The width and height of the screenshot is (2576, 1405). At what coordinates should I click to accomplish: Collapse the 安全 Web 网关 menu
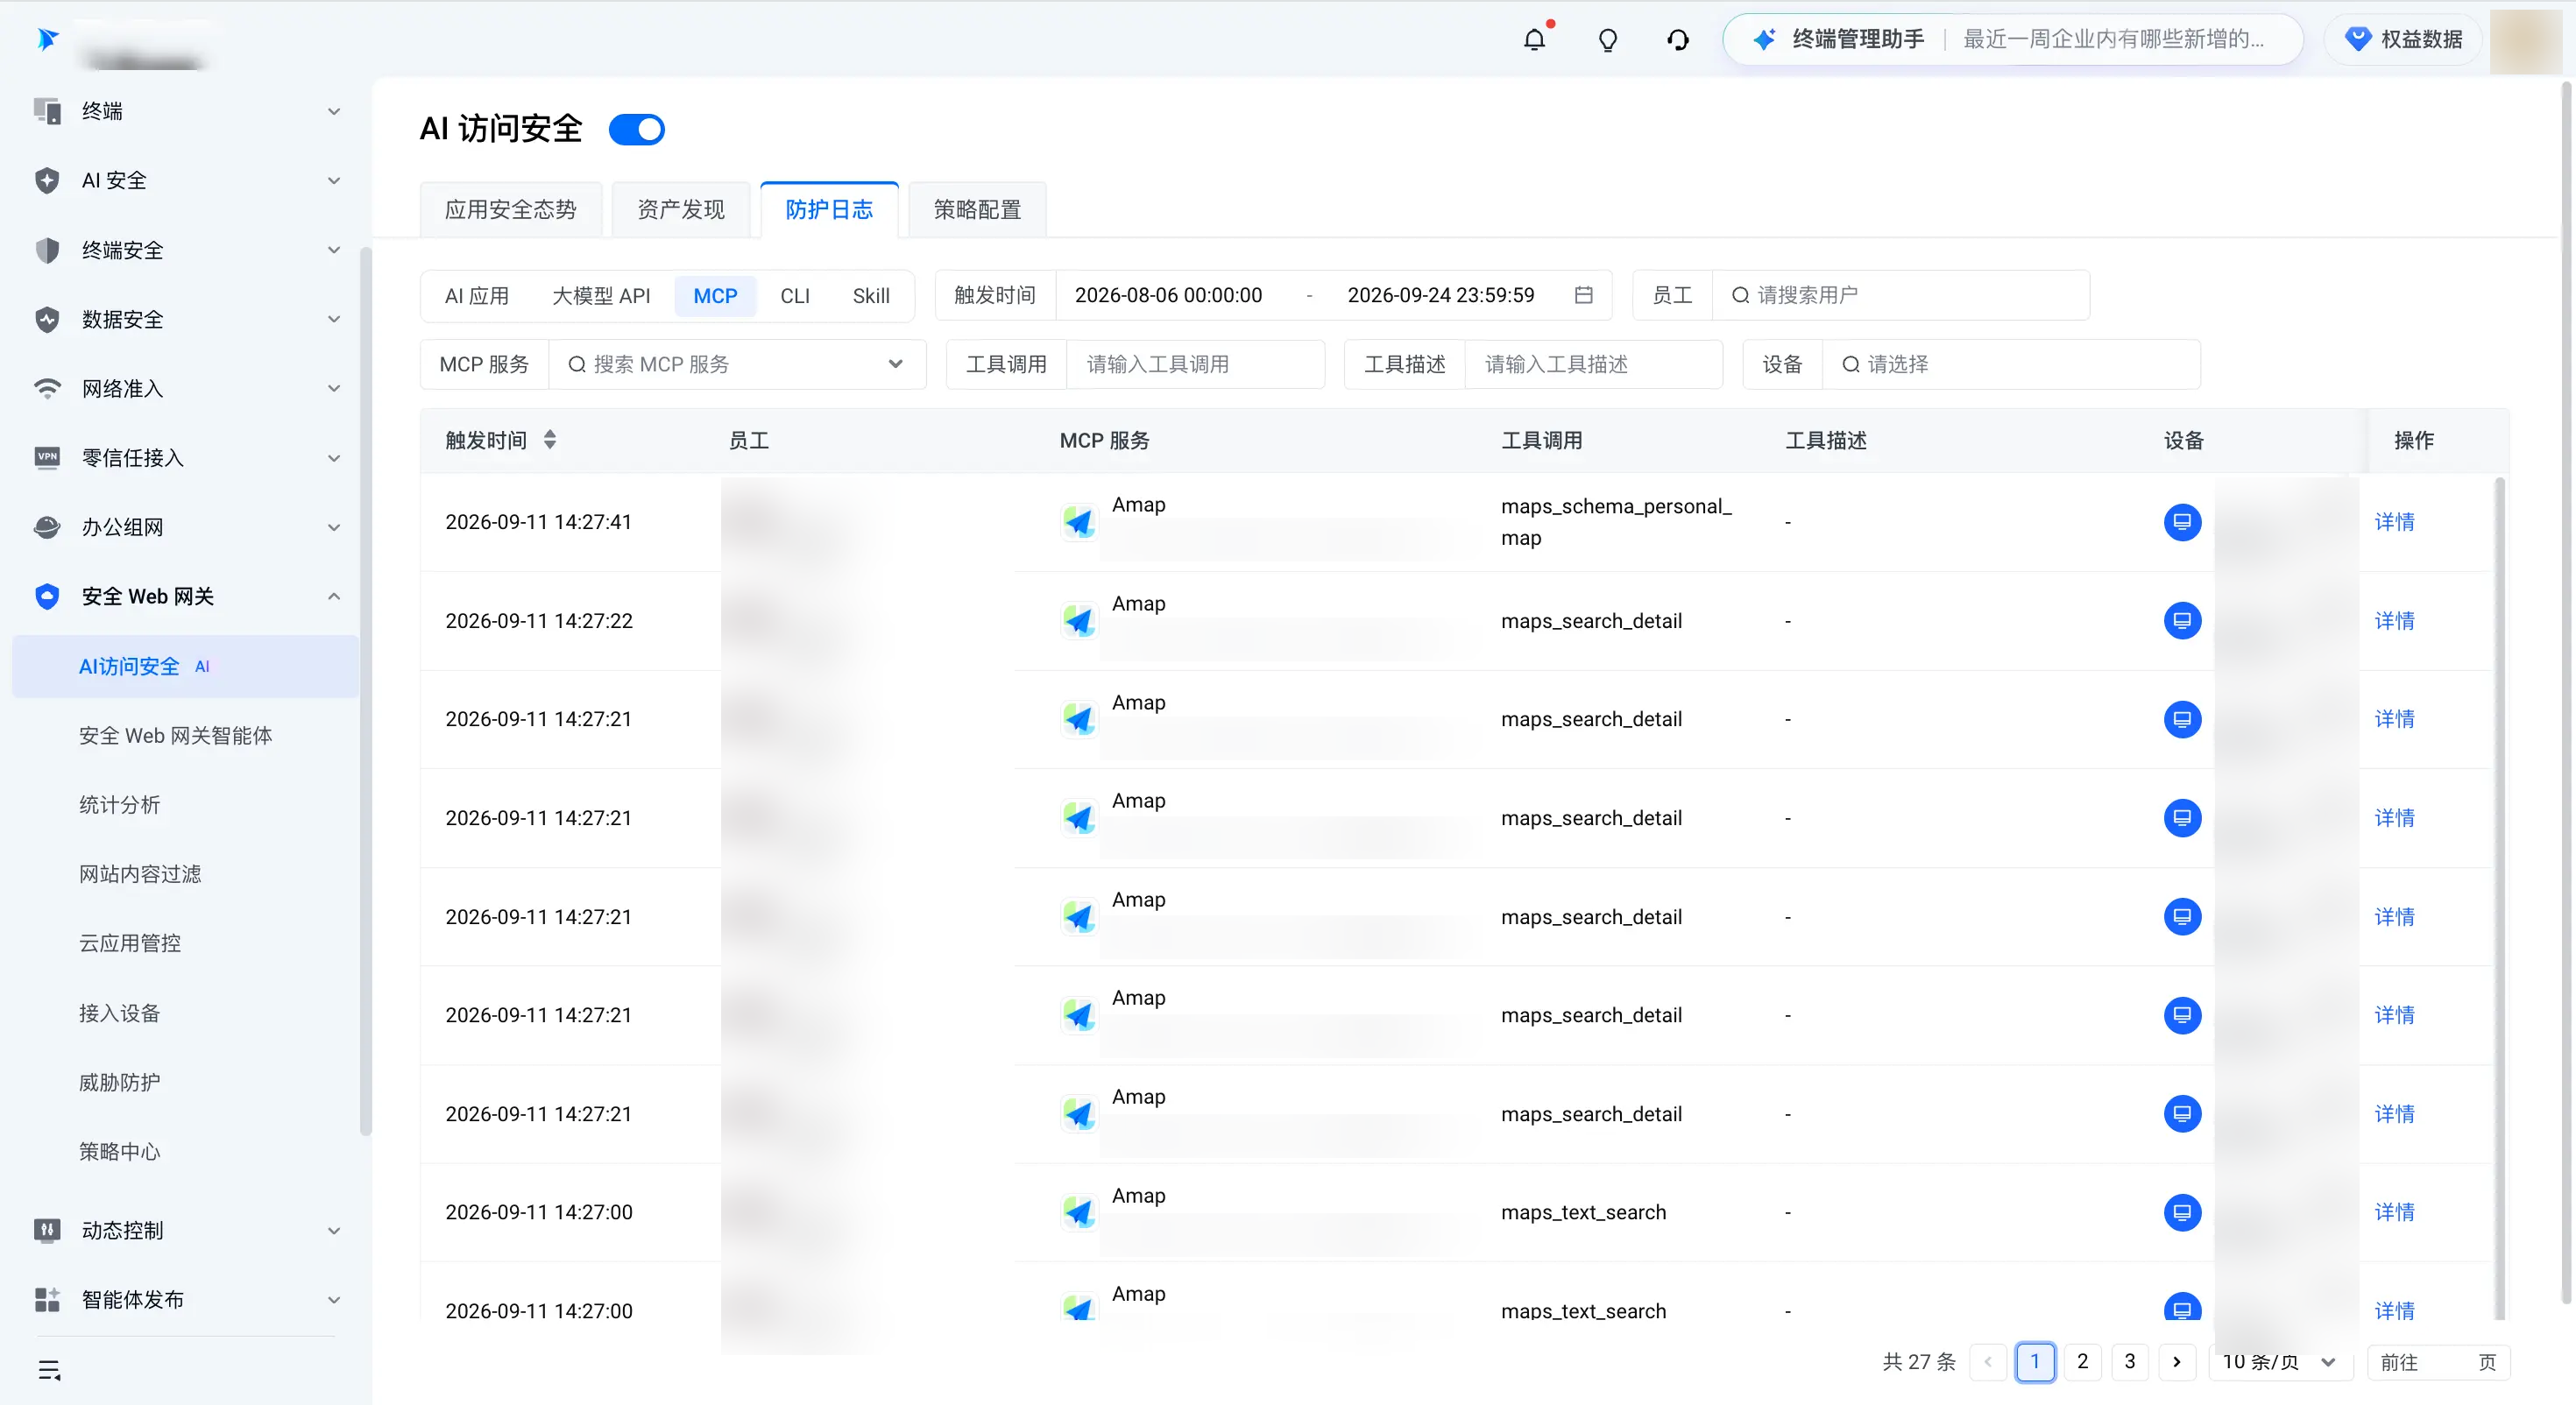pos(185,596)
